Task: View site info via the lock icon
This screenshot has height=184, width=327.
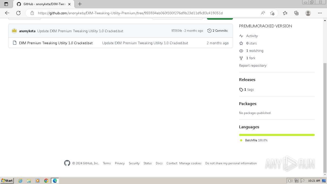Action: [32, 13]
